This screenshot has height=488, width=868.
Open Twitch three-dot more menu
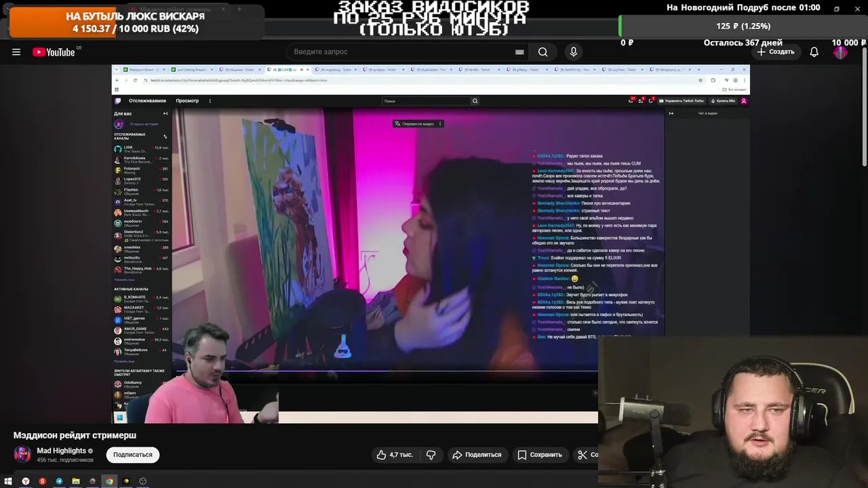(x=210, y=101)
